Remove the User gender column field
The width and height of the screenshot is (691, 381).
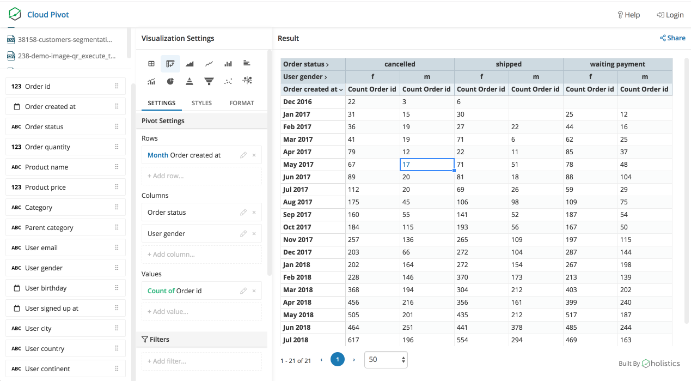(254, 234)
